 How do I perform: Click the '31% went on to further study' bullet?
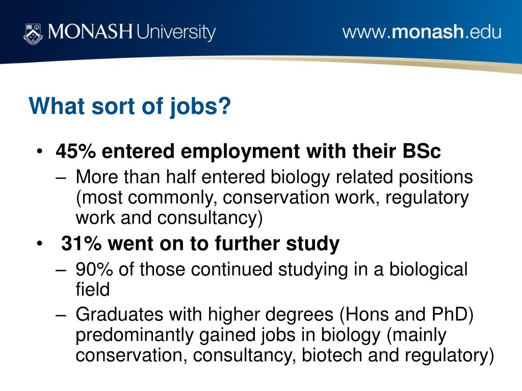pyautogui.click(x=200, y=243)
